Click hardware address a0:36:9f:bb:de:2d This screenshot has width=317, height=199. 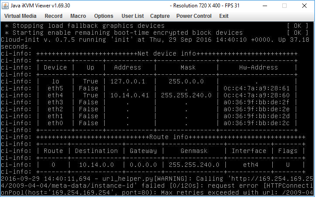(x=256, y=116)
